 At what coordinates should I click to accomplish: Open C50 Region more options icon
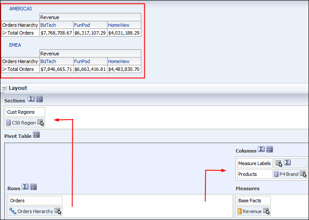(41, 123)
